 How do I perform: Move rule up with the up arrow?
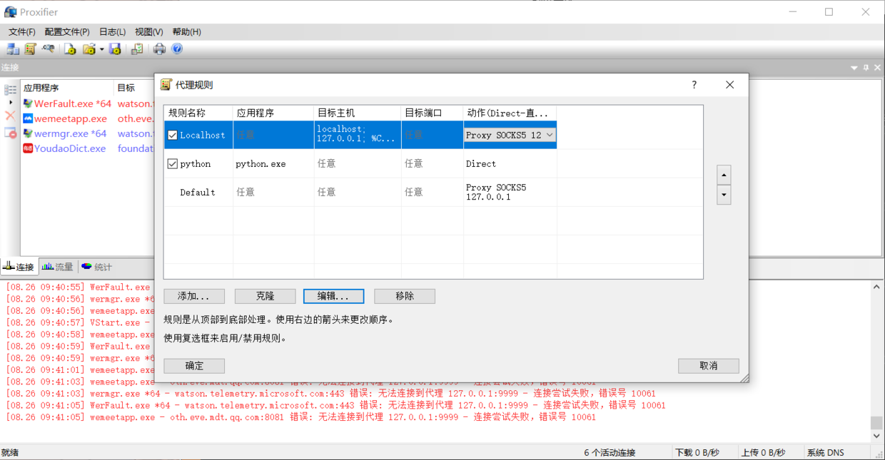pos(724,175)
